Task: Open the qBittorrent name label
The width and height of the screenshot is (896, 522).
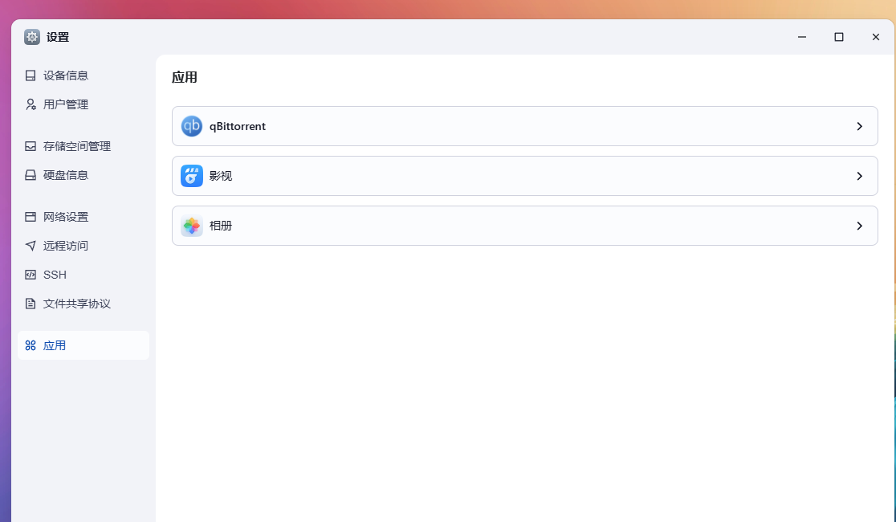Action: [238, 126]
